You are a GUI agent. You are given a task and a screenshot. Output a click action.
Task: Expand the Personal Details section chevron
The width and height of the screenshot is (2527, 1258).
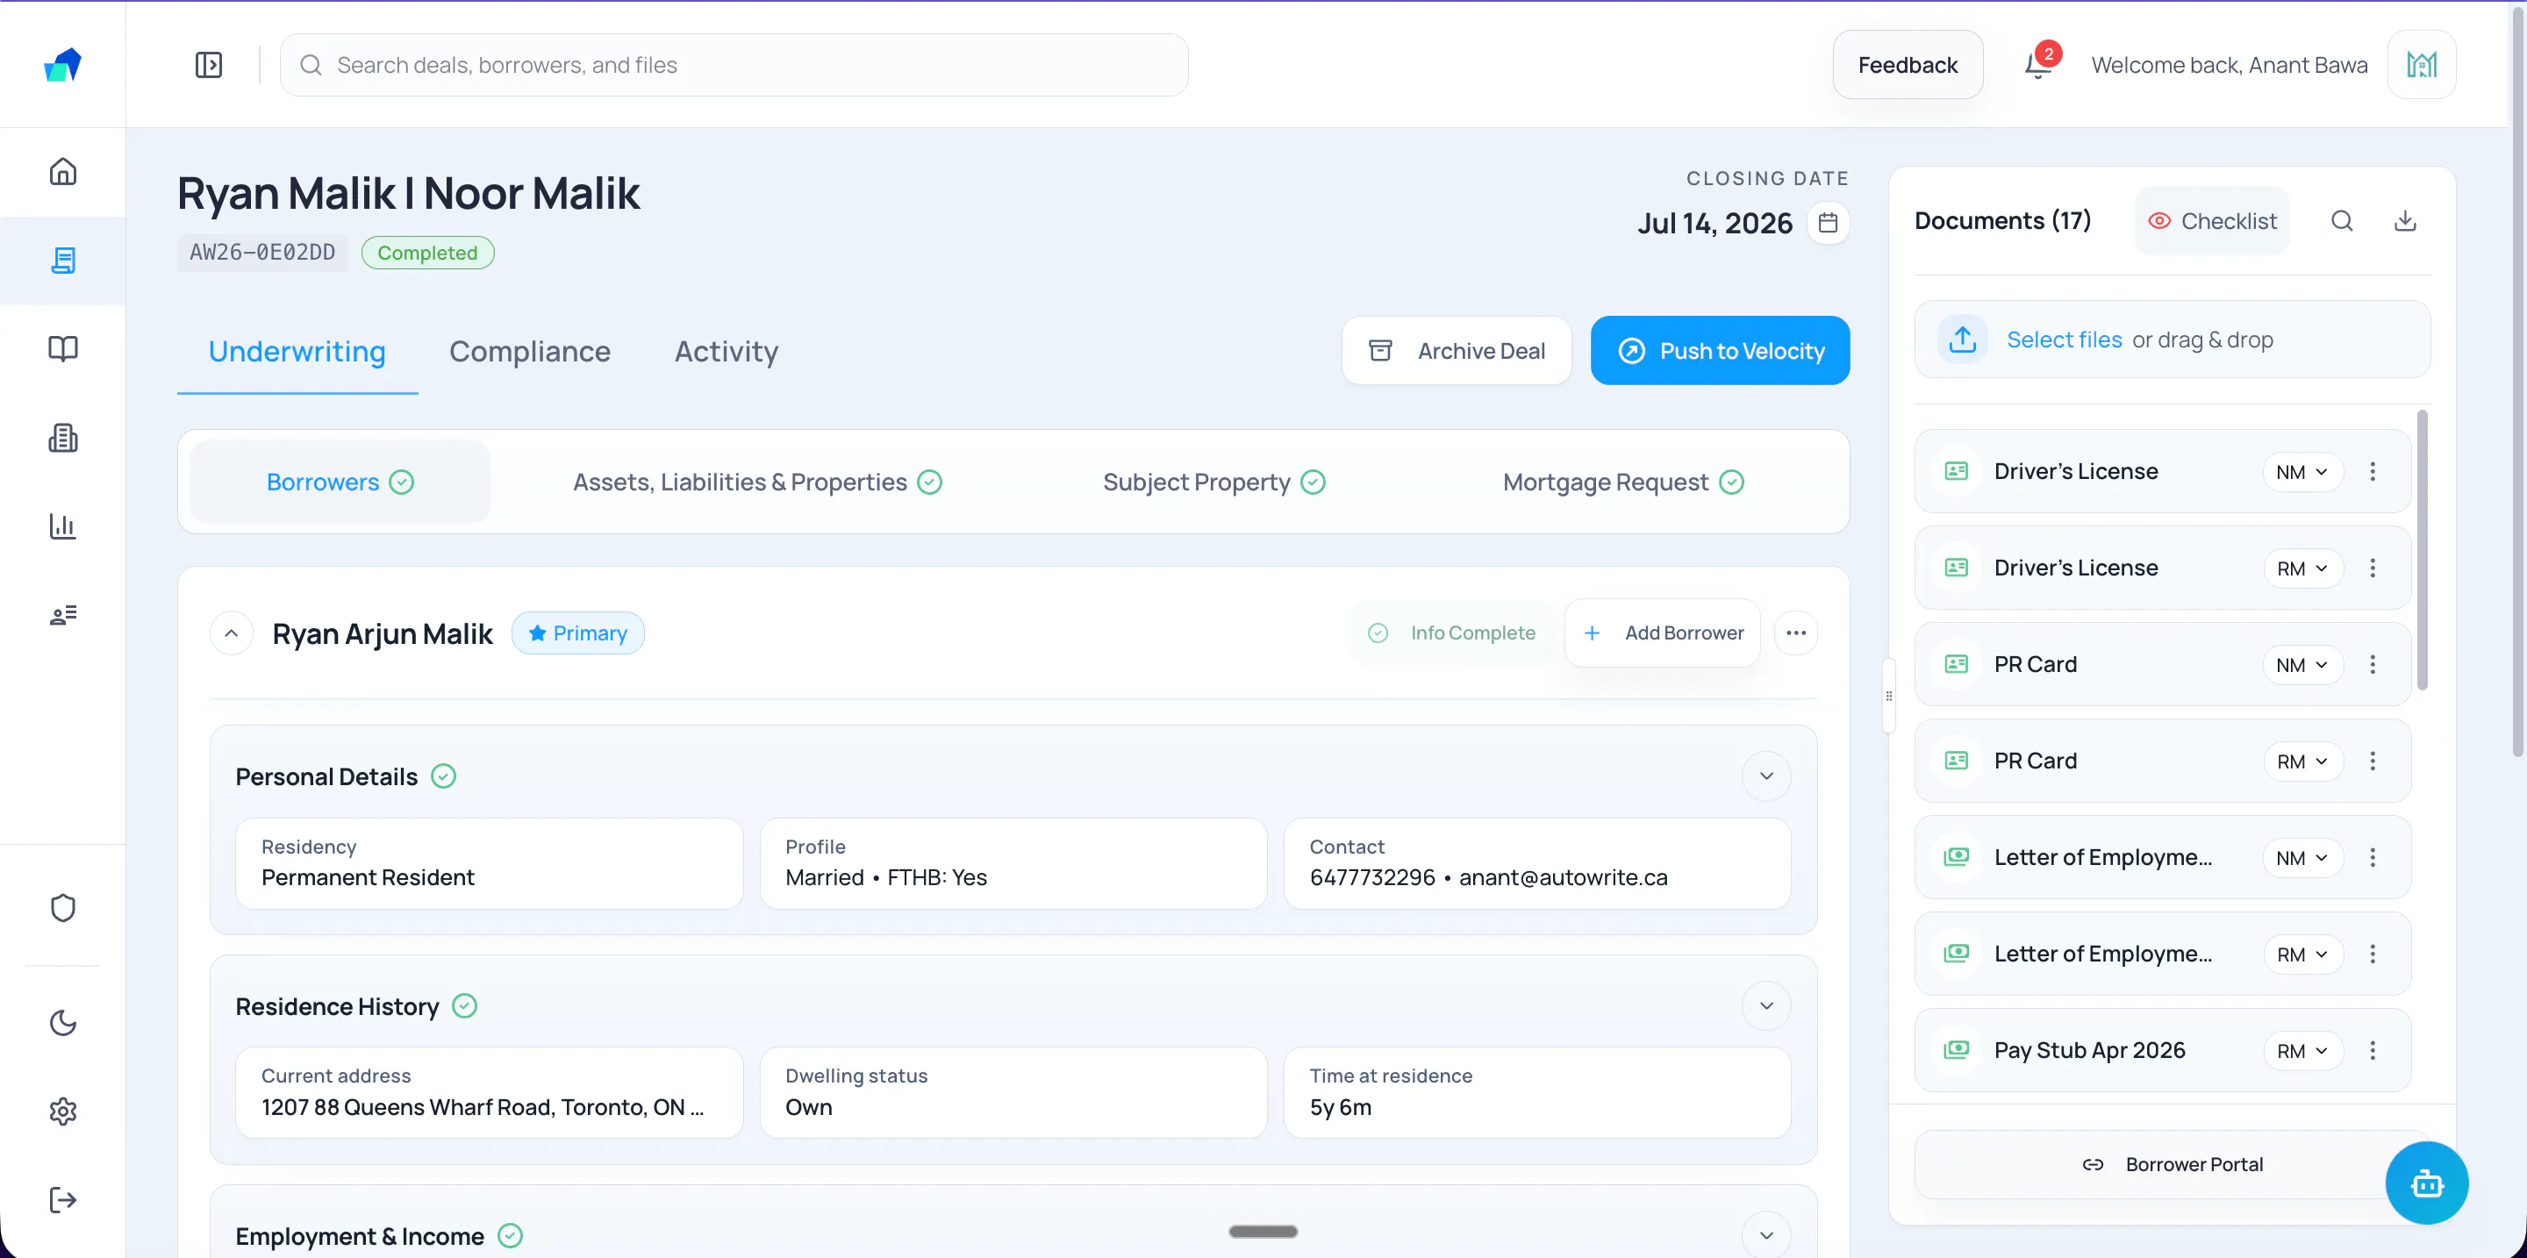pyautogui.click(x=1765, y=776)
